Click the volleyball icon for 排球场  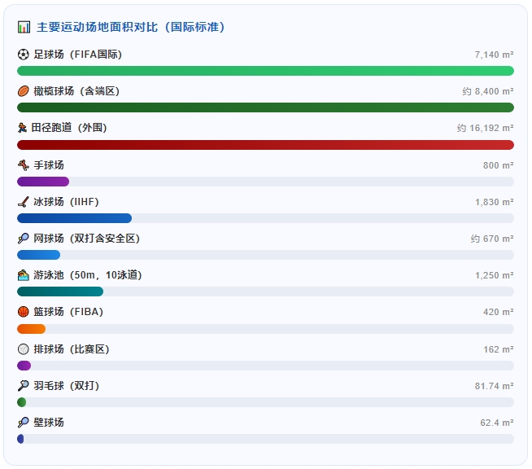[x=23, y=349]
